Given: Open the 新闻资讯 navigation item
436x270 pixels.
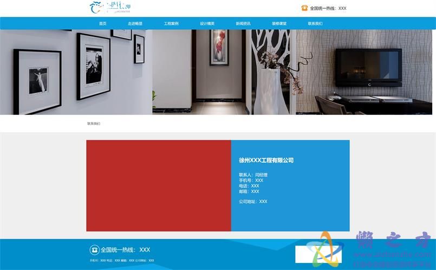Looking at the screenshot, I should point(243,23).
